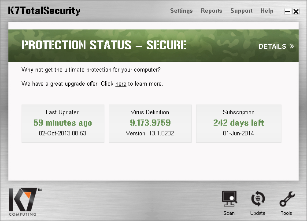Close the K7TotalSecurity window

pyautogui.click(x=296, y=12)
